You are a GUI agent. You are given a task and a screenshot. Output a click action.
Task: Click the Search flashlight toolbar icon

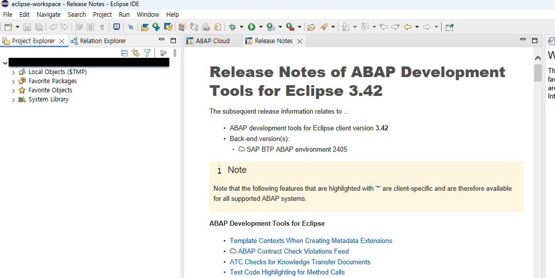pos(323,27)
